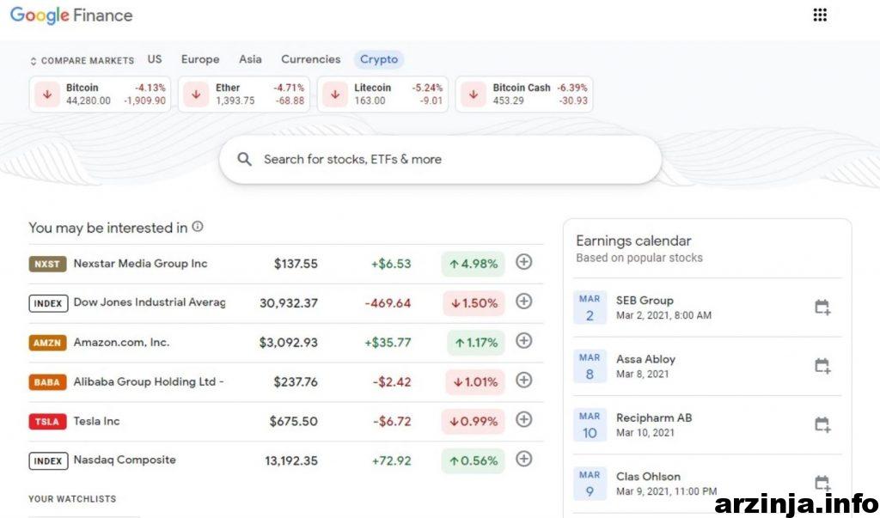Add Recipharm AB earnings to calendar
880x518 pixels.
tap(822, 425)
